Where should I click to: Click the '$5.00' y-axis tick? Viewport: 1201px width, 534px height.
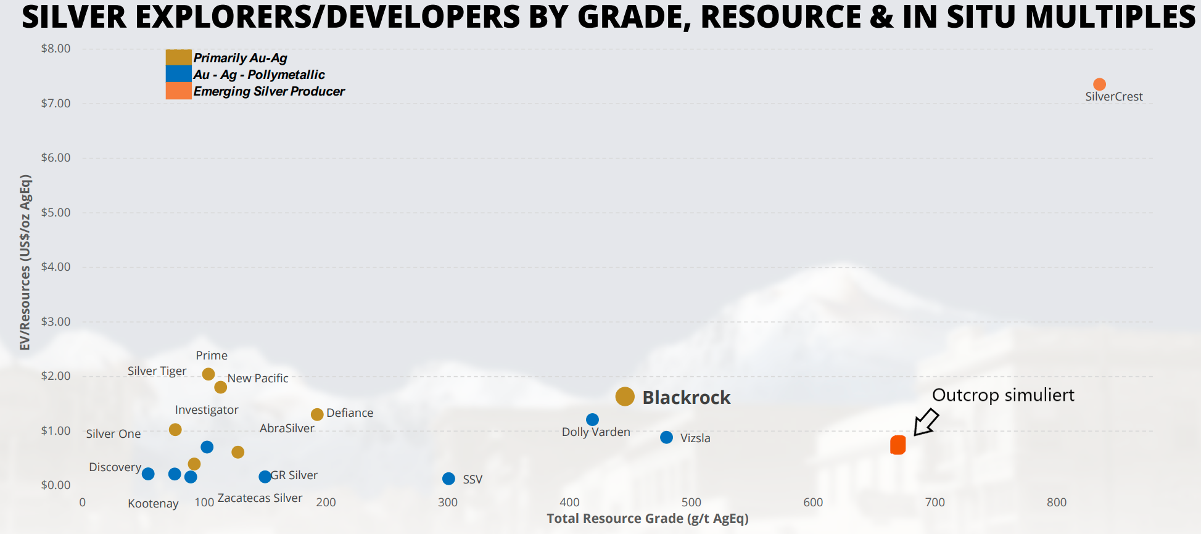(56, 213)
